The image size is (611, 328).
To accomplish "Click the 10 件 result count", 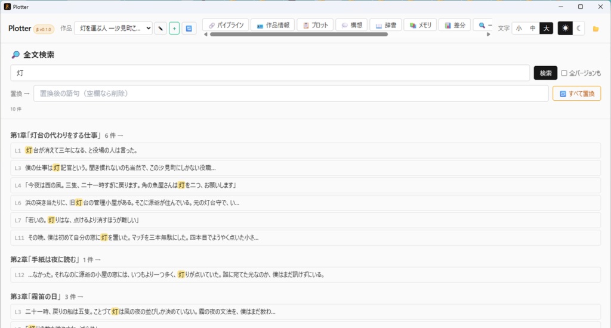I will tap(16, 109).
